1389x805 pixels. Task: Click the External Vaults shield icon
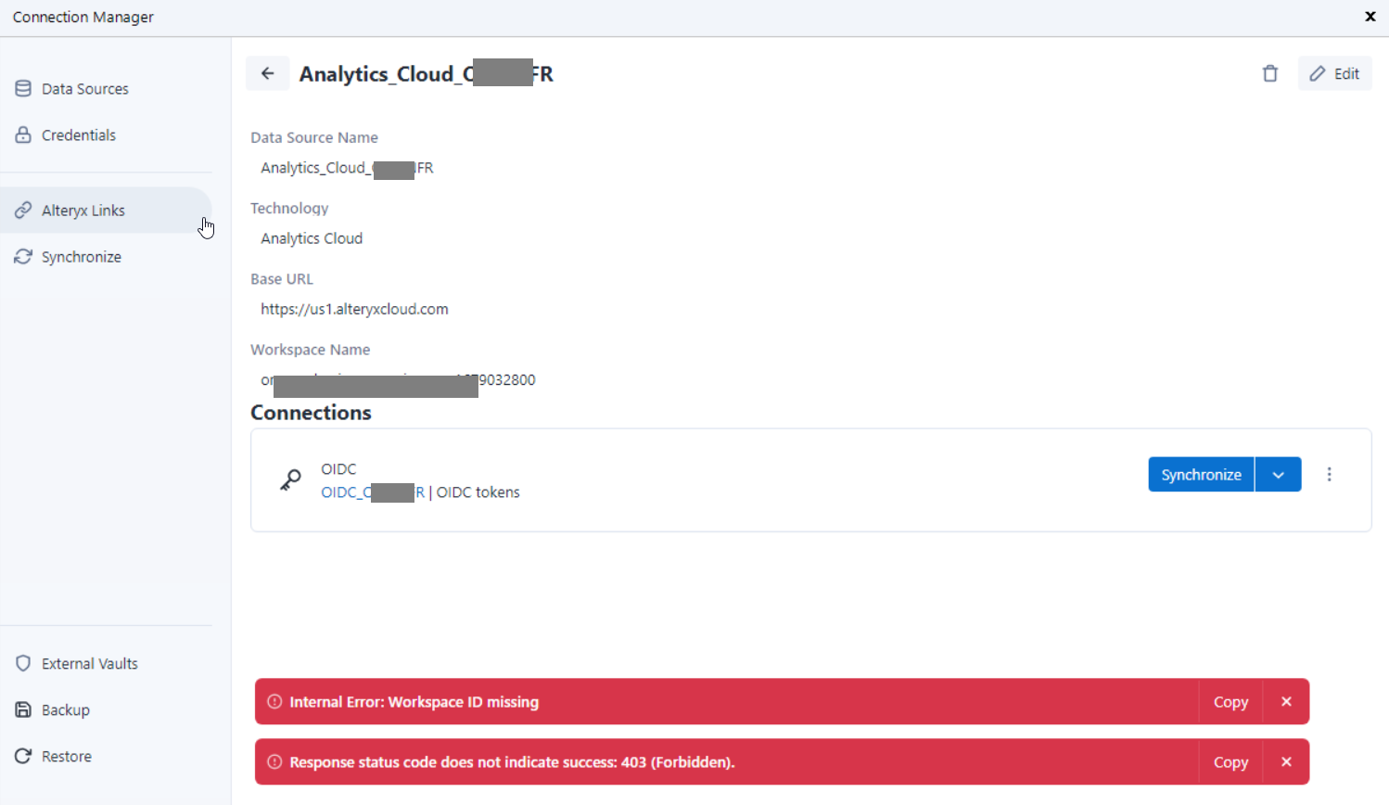pos(23,663)
